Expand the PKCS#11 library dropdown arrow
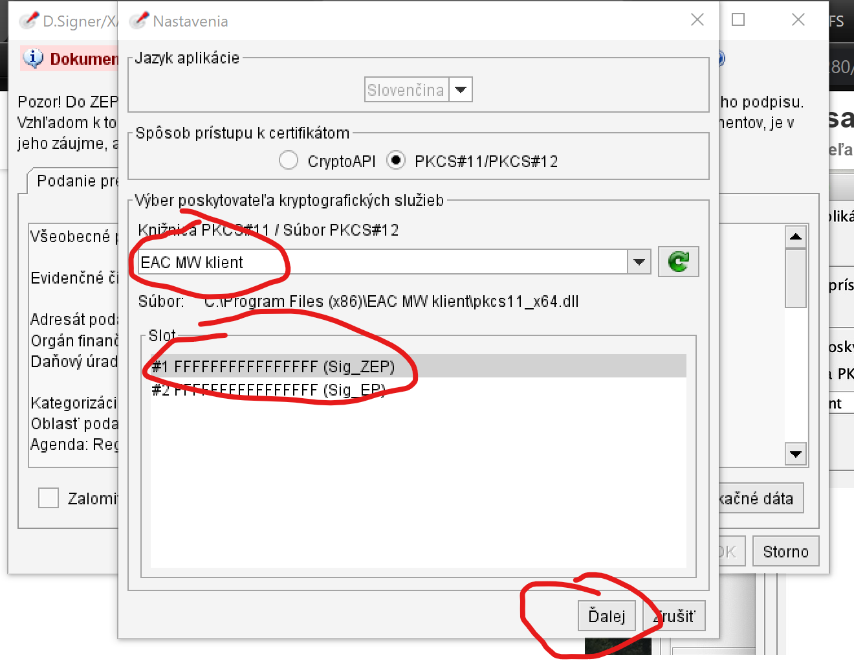 point(639,262)
